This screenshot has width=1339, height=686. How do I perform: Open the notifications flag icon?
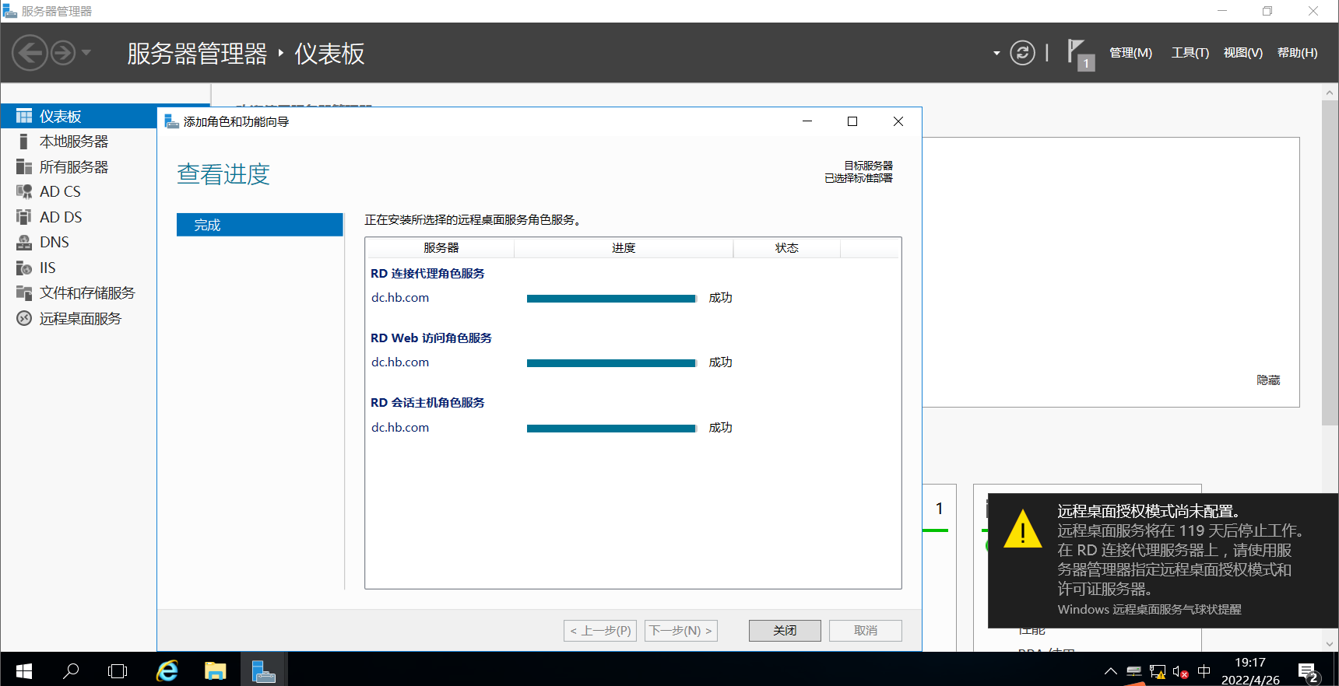click(1080, 54)
